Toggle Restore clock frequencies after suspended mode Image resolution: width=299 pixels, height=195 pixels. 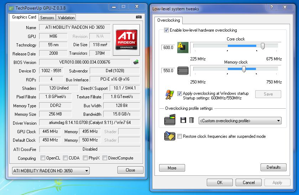[179, 136]
